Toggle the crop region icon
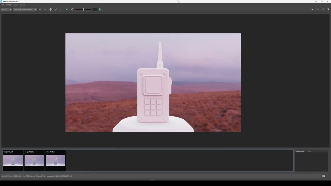 [x=66, y=10]
